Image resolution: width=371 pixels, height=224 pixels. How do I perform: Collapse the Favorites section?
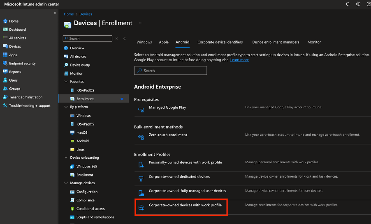coord(66,81)
